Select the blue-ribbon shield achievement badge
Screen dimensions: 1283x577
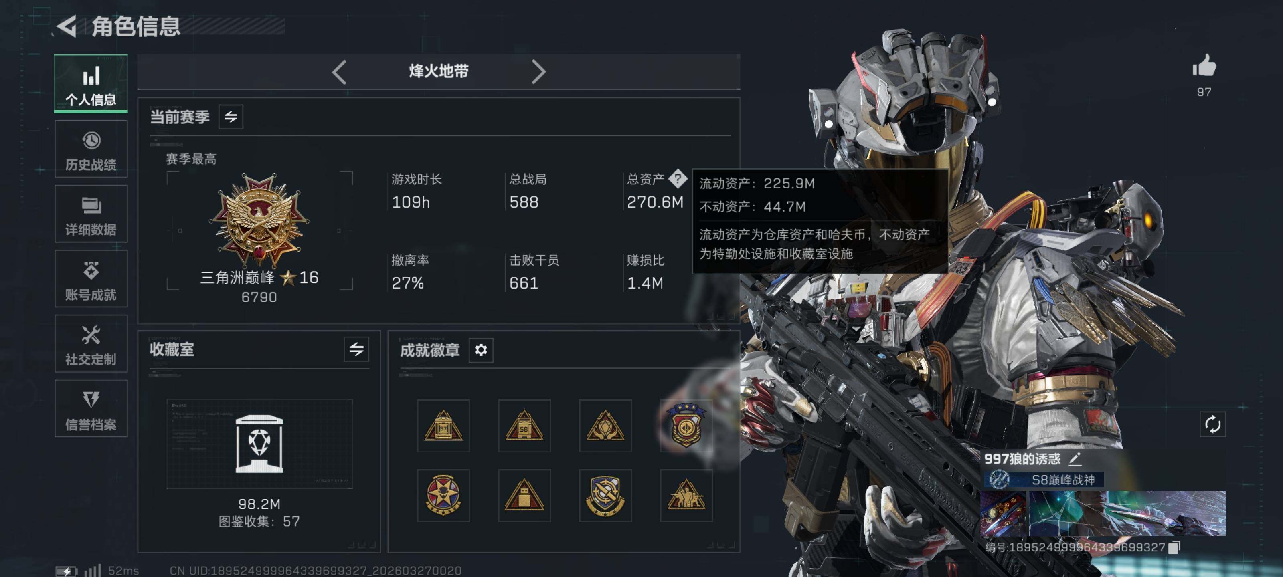pos(686,426)
